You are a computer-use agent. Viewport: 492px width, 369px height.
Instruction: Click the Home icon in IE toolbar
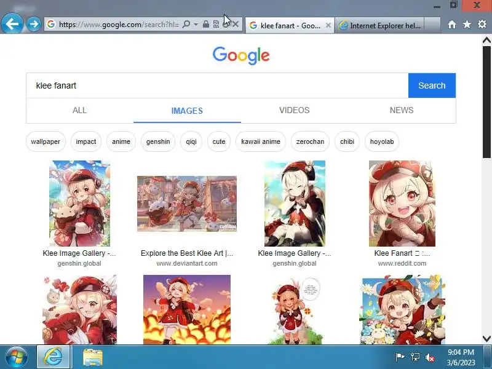point(452,25)
